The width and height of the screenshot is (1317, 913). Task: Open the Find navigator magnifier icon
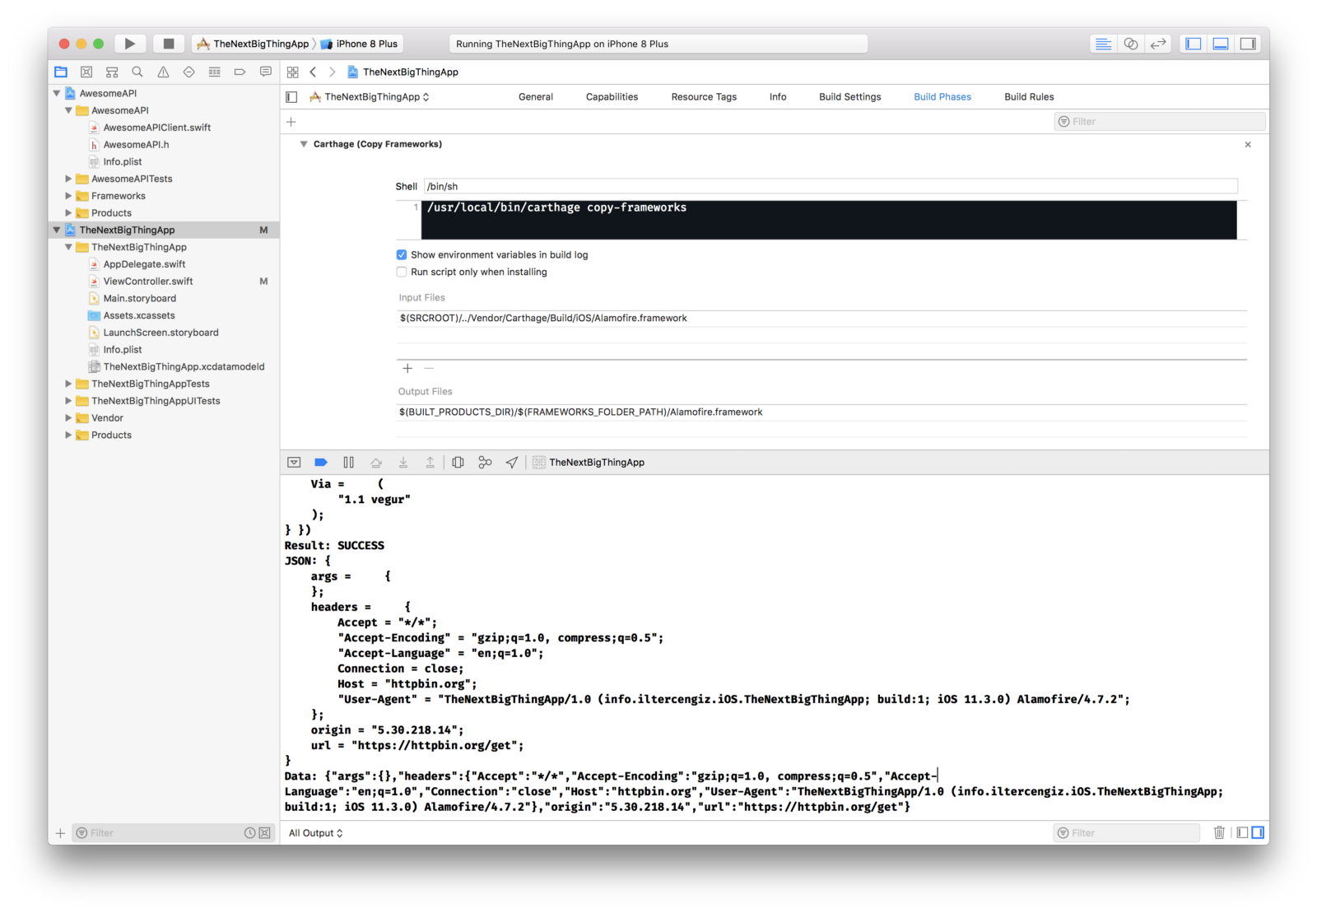[x=137, y=72]
